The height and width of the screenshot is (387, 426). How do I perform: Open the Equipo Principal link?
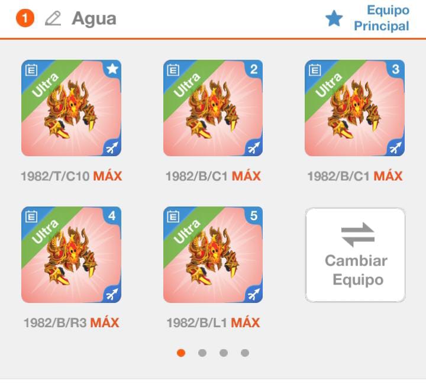[382, 18]
